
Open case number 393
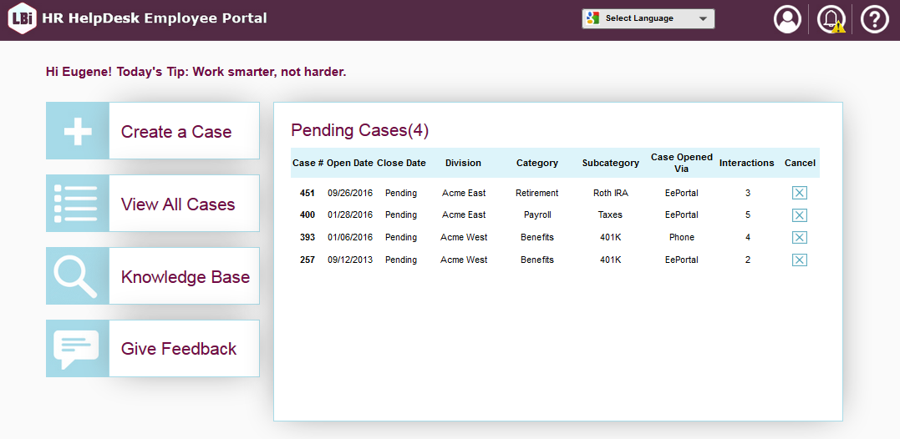coord(307,238)
